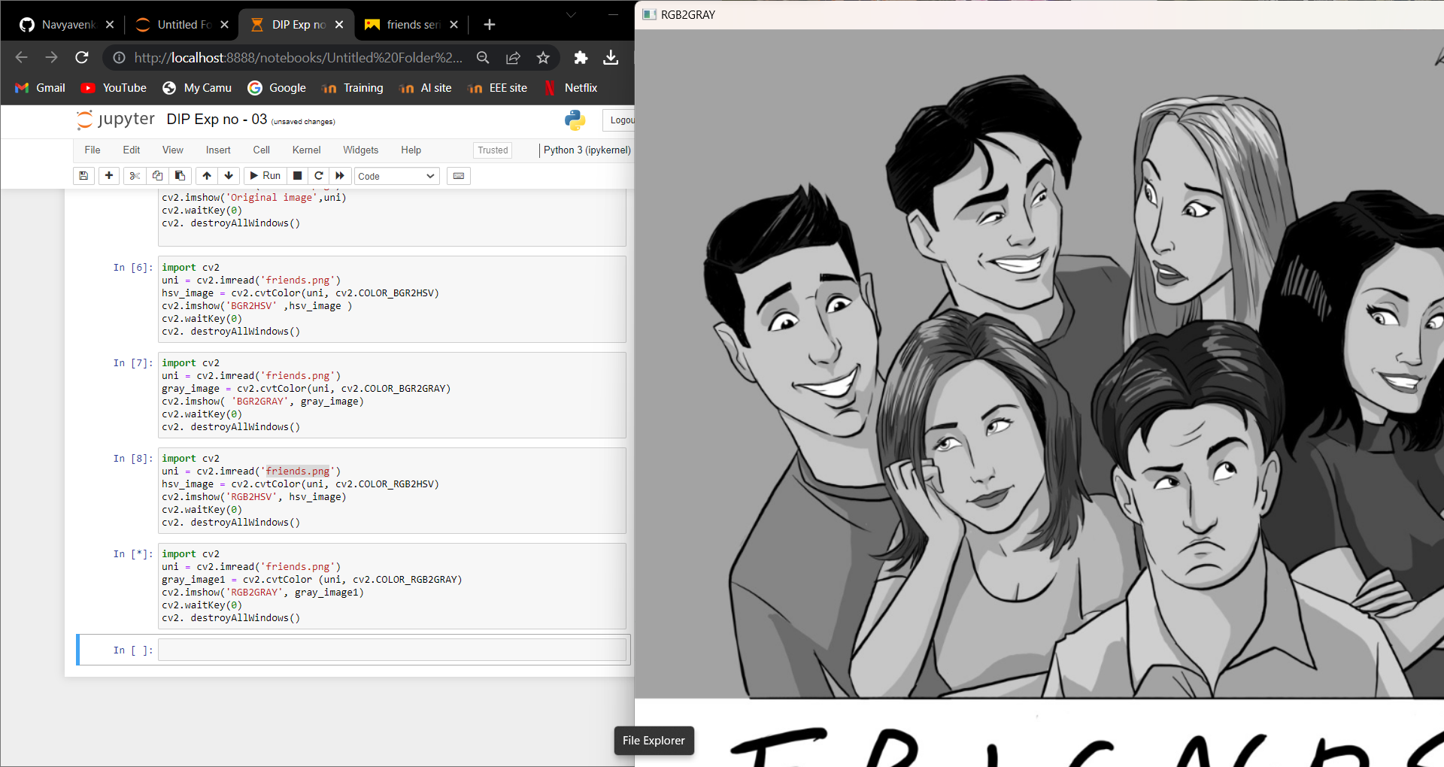Insert cell below with plus icon
Image resolution: width=1444 pixels, height=767 pixels.
109,176
